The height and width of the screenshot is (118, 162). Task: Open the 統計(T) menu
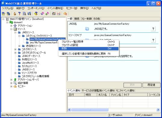point(20,8)
